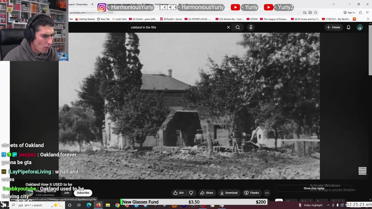Click the Video highlight tray label
372x209 pixels.
coord(313,205)
